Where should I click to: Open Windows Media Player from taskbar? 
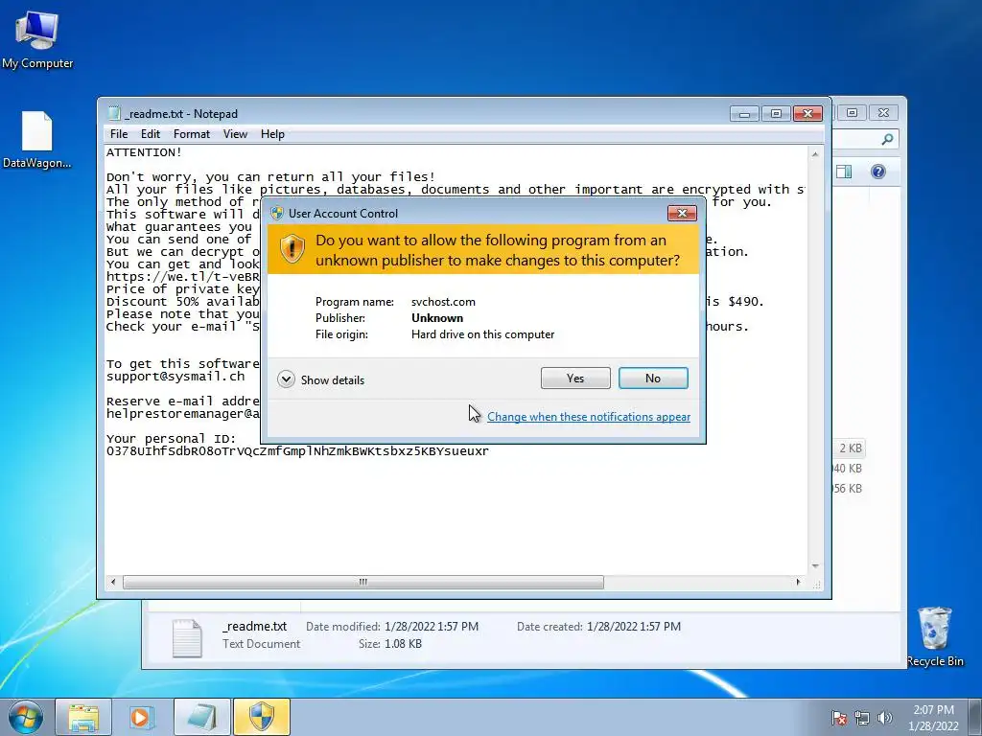(x=141, y=717)
